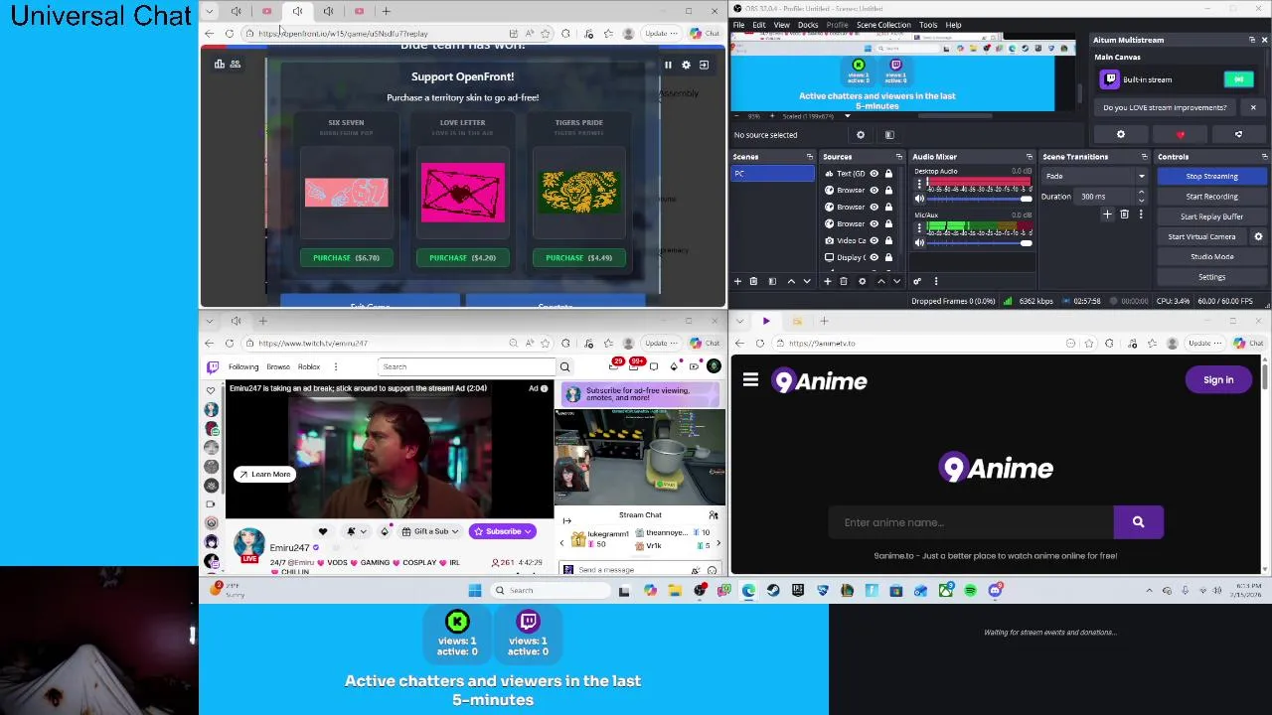Add a scene transition in OBS

pyautogui.click(x=1107, y=214)
